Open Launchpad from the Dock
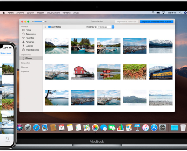Viewport: 187px width, 151px height. [x=28, y=128]
